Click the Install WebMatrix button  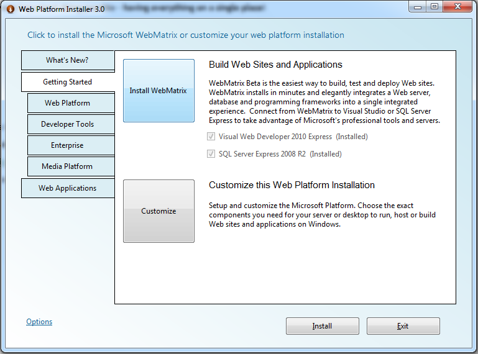159,91
